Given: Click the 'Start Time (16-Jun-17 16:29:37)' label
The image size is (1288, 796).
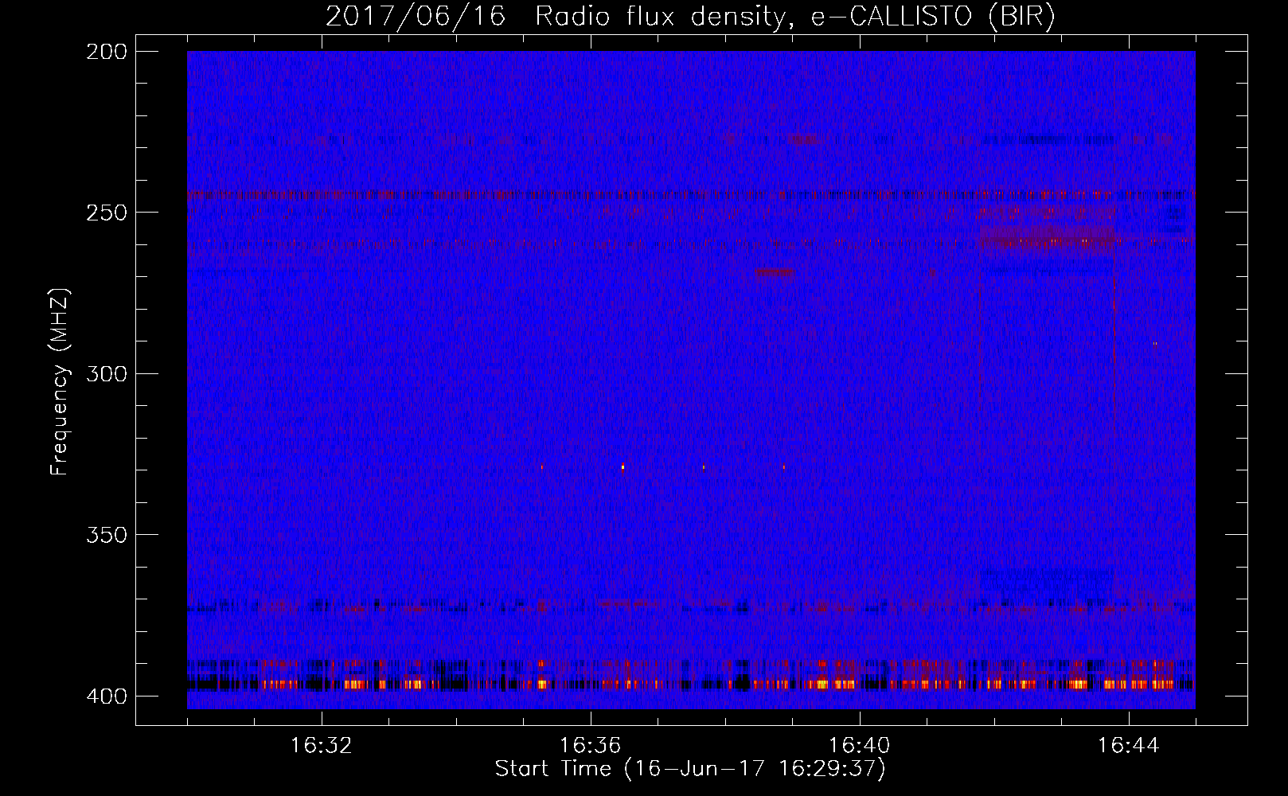Looking at the screenshot, I should click(690, 769).
